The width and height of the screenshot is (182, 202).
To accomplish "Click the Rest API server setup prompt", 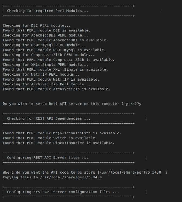I will [x=72, y=104].
